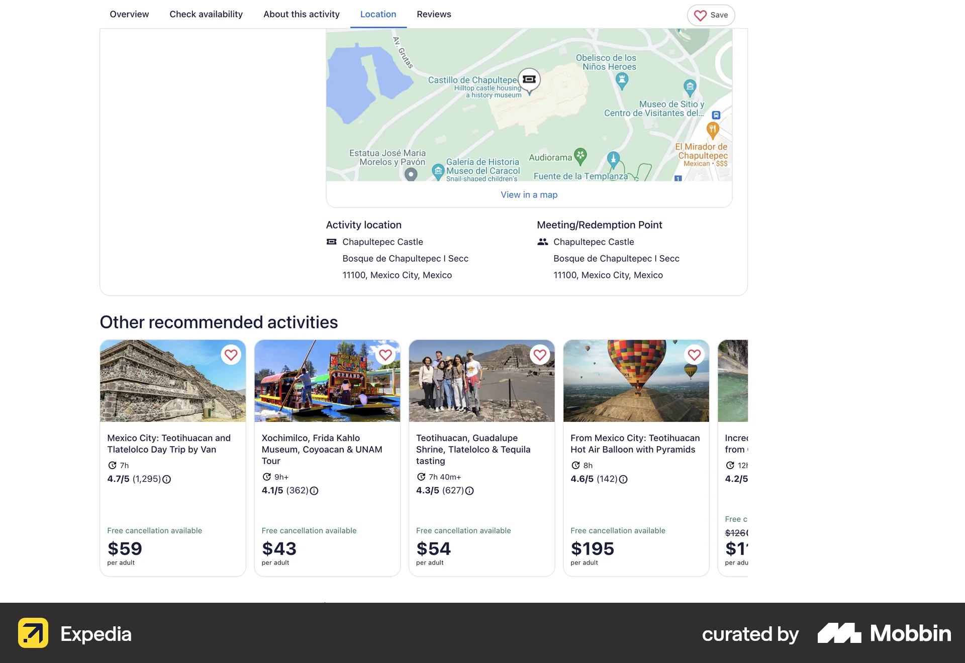Click the info icon beside the 4.1/5 rating

[x=314, y=491]
